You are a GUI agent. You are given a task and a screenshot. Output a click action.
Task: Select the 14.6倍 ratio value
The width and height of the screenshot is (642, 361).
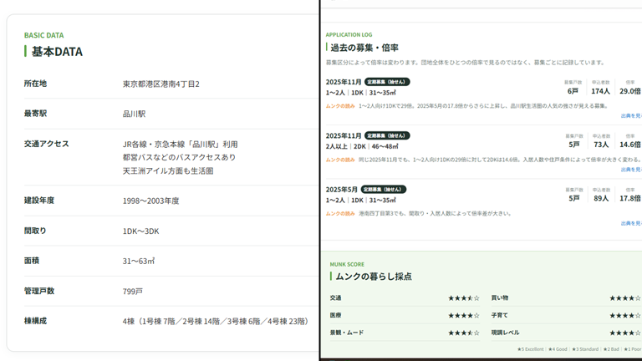pos(630,145)
